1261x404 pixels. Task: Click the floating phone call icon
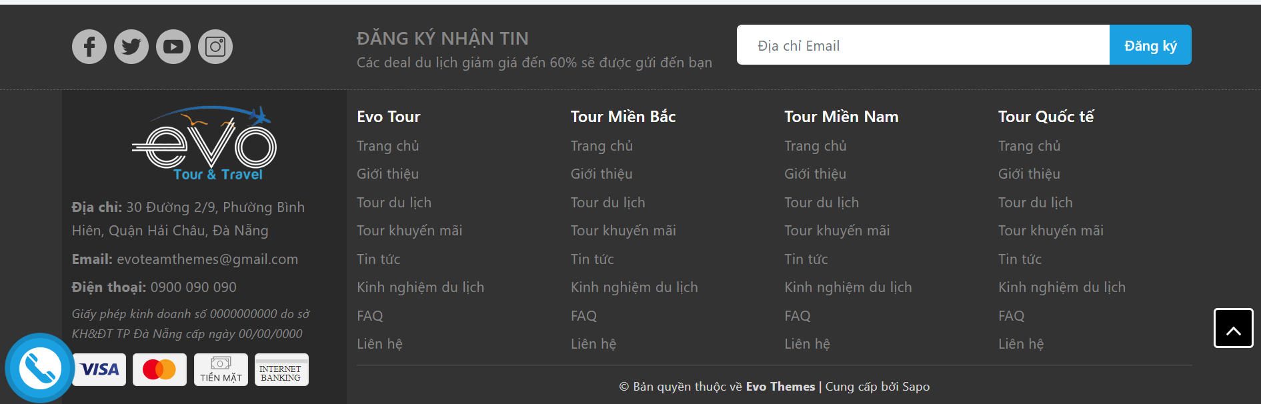pyautogui.click(x=40, y=368)
